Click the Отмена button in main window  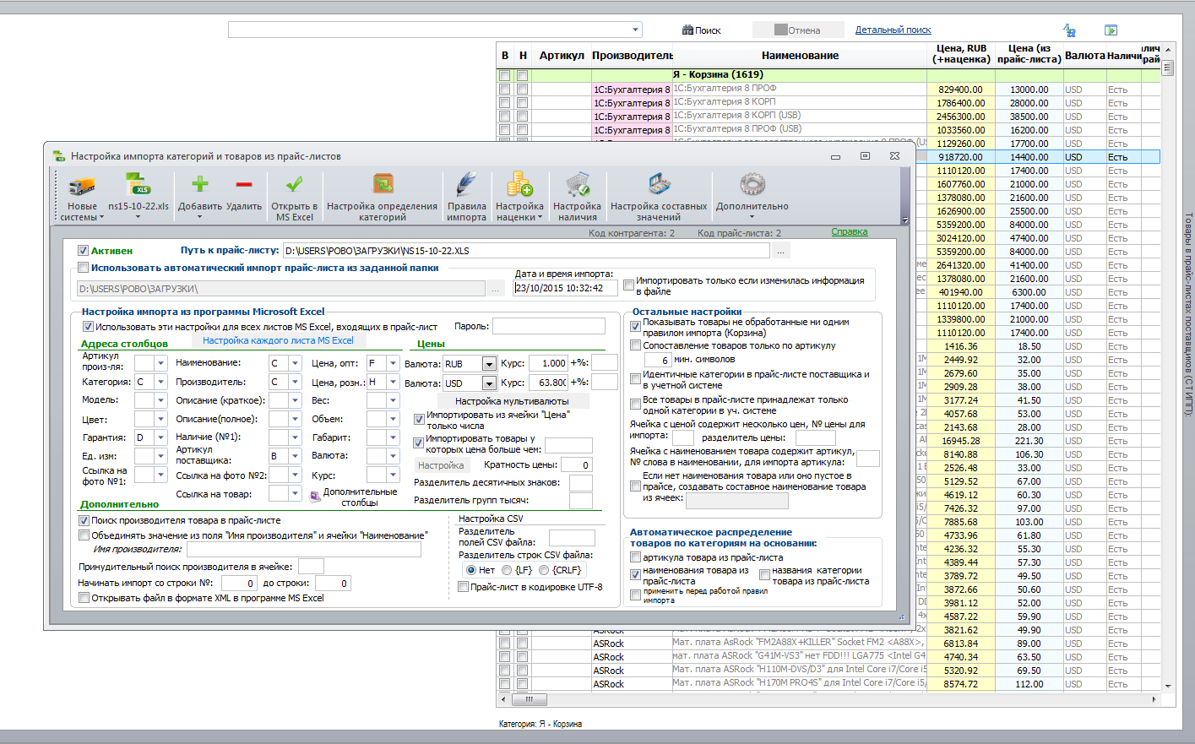click(798, 30)
